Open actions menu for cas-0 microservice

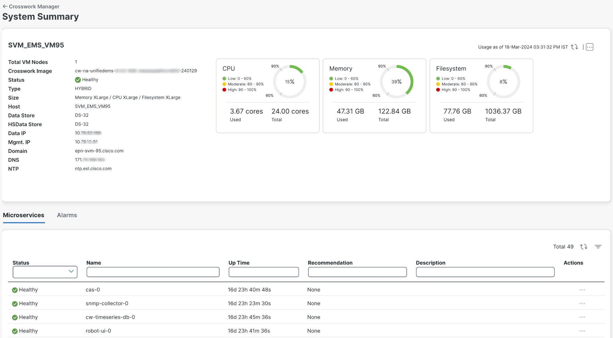click(582, 289)
